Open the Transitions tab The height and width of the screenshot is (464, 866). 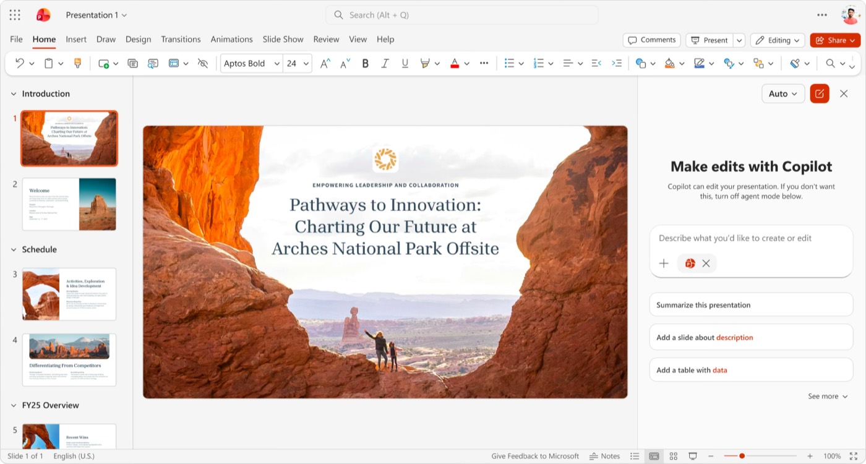[x=181, y=39]
